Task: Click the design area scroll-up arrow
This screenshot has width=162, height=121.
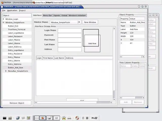Action: 114,28
